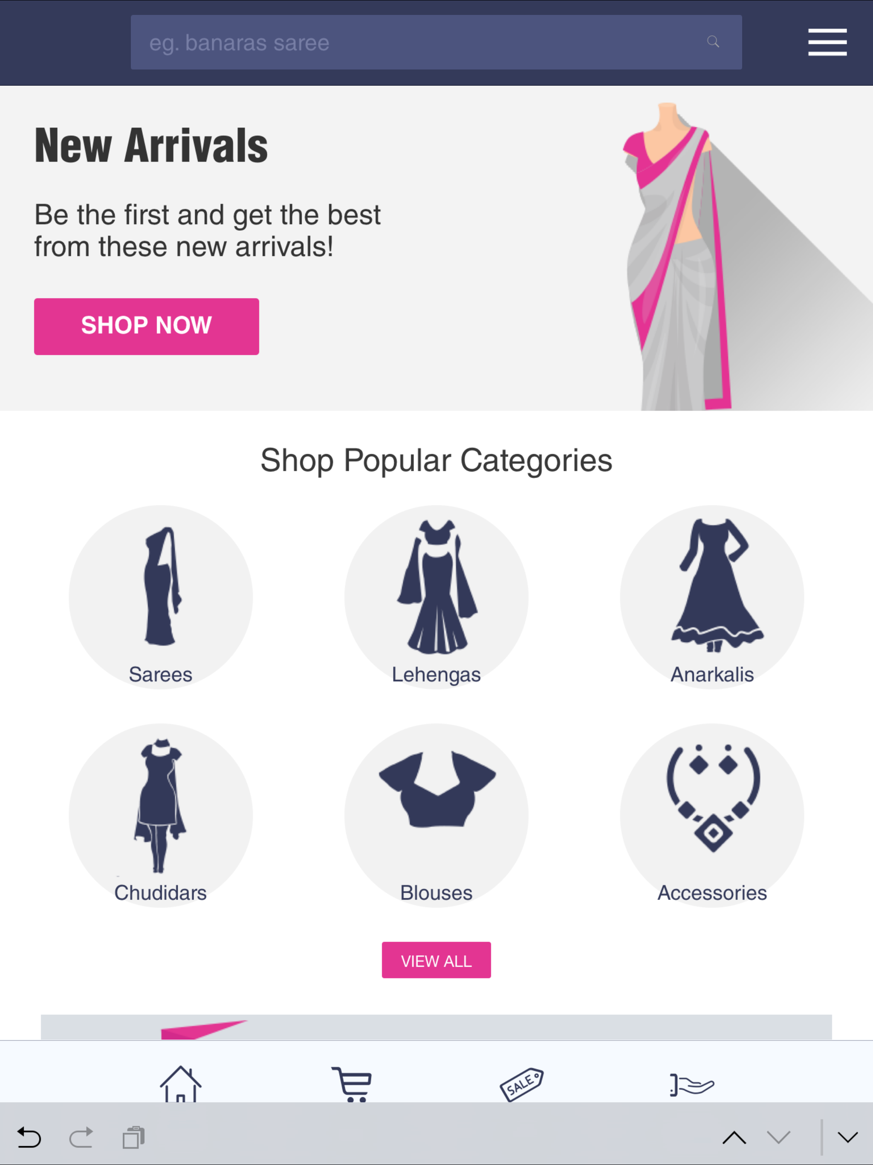Viewport: 873px width, 1165px height.
Task: Jump to previous field with up chevron
Action: pyautogui.click(x=734, y=1138)
